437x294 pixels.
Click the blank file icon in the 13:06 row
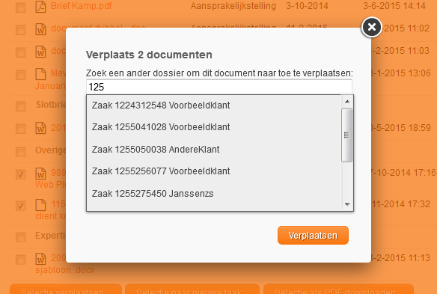click(40, 74)
